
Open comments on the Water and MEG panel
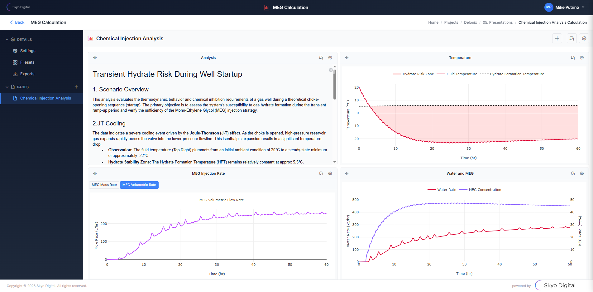[x=573, y=173]
